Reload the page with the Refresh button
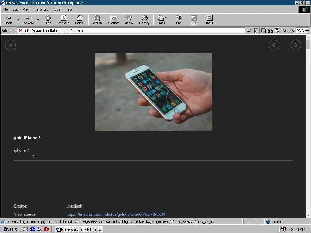The image size is (311, 233). 63,20
